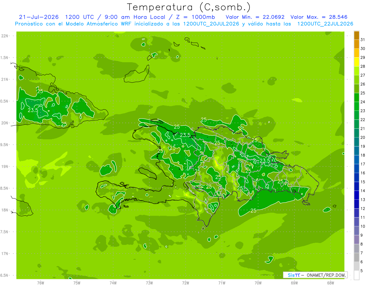Click the yellow legend swatch between 28 and 29
371x287 pixels.
tap(356, 62)
